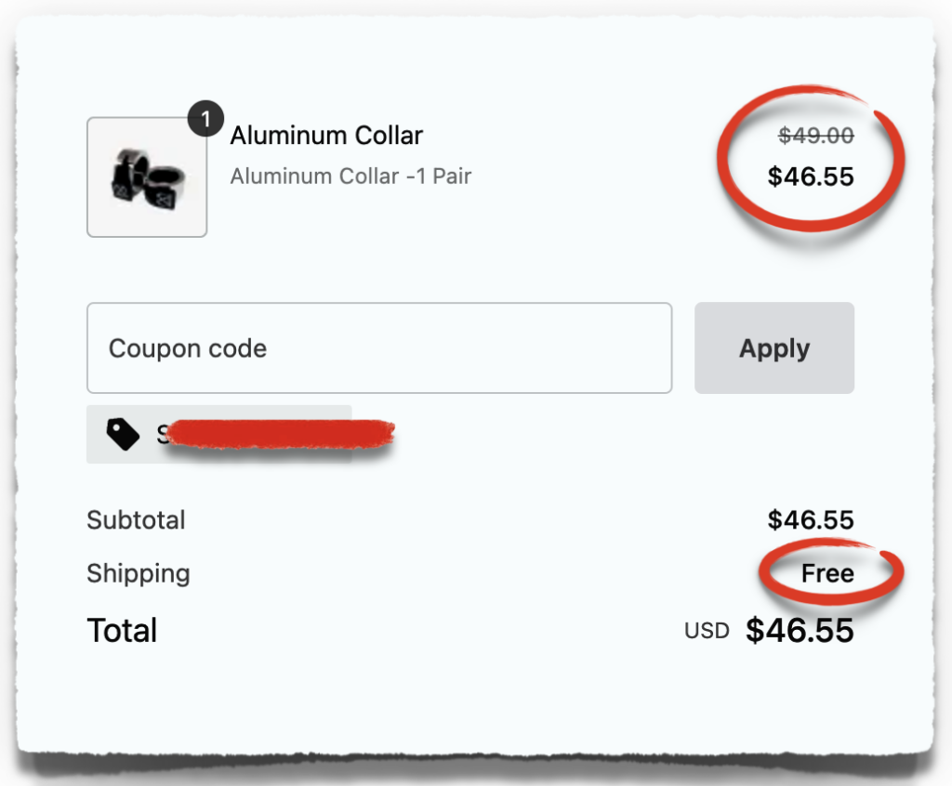Click the strikethrough original price $49.00
Viewport: 952px width, 786px height.
(814, 136)
